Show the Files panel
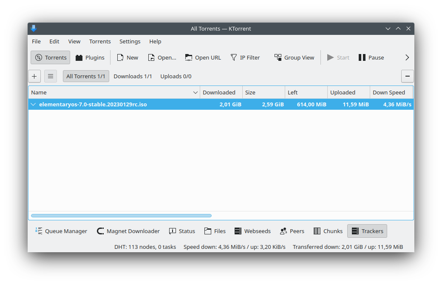Viewport: 442px width, 285px height. (215, 231)
